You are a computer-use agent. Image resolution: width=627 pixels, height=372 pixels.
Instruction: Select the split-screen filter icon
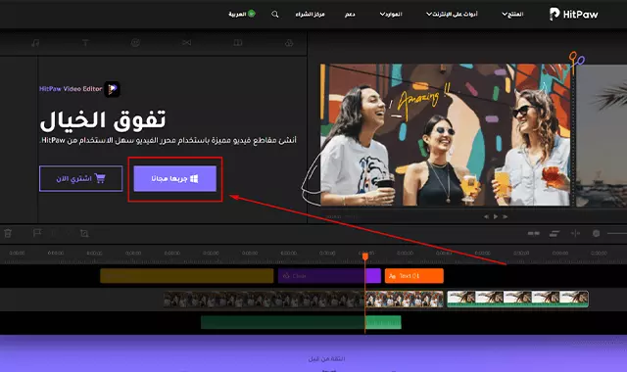[x=238, y=43]
